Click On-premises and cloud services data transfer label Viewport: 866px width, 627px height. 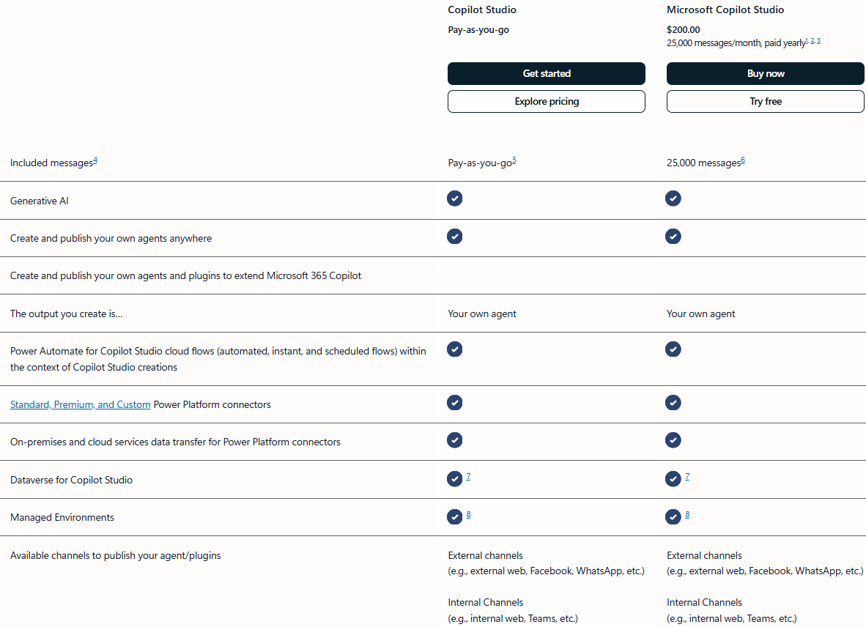[175, 442]
